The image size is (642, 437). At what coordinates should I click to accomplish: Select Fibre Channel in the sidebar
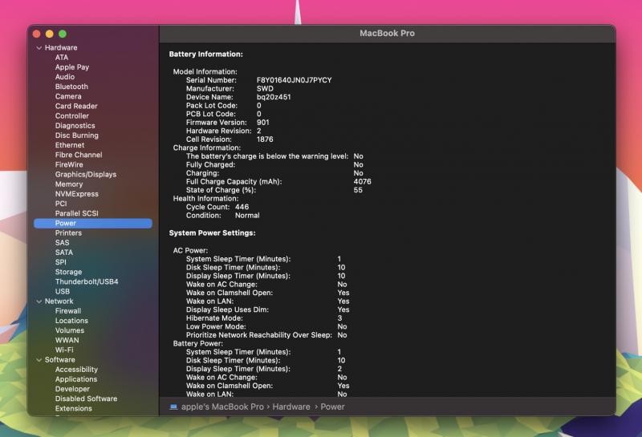79,155
